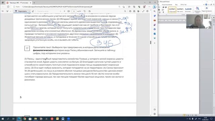Click the Fit to width icon
215x121 pixels.
pos(69,11)
